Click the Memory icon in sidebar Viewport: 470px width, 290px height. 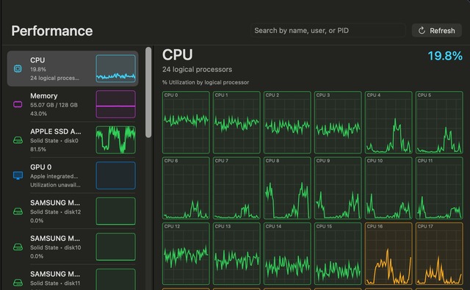pos(18,104)
